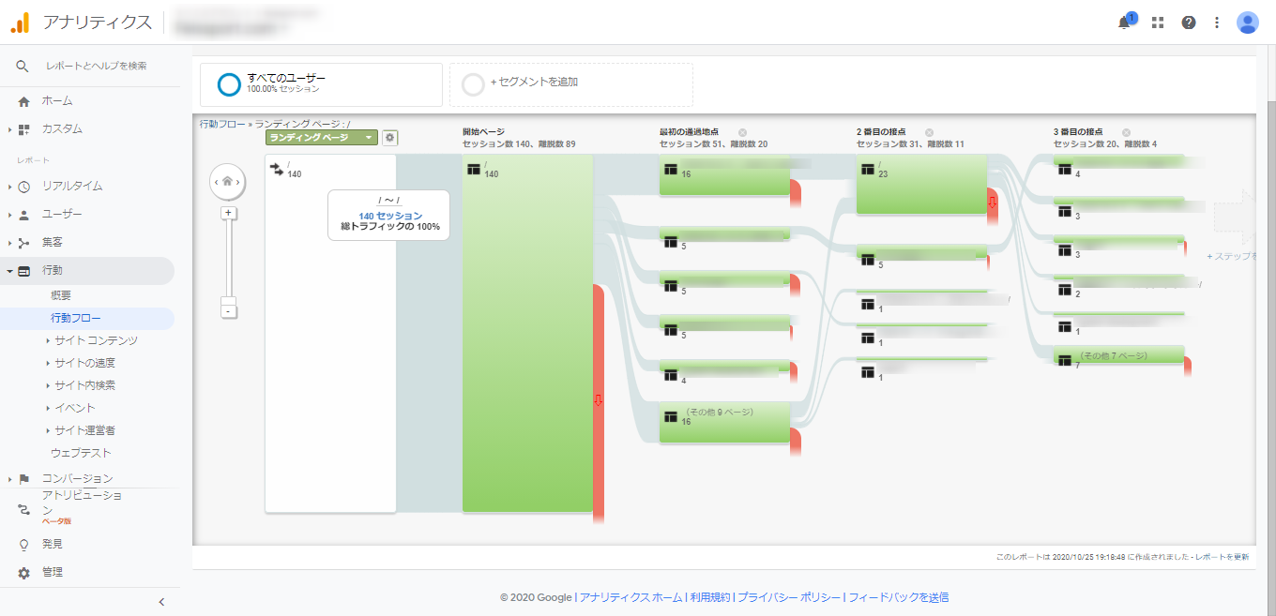Screen dimensions: 1276x616
Task: Click the すべてのユーザー segment box
Action: coord(321,84)
